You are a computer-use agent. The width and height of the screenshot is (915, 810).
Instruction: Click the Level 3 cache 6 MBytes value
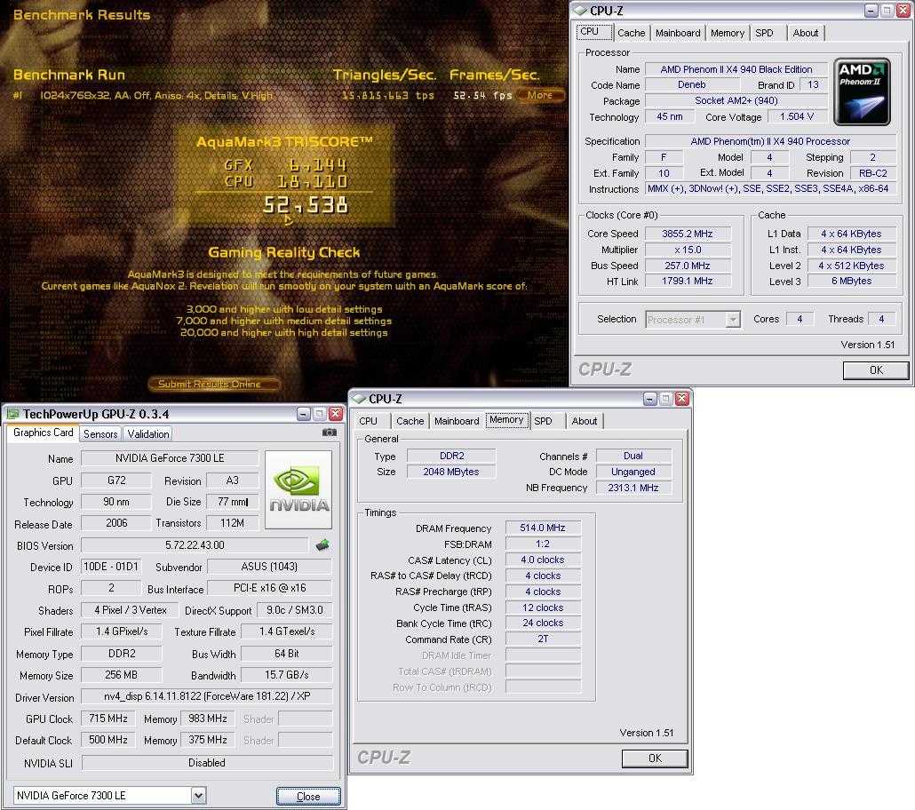point(851,282)
